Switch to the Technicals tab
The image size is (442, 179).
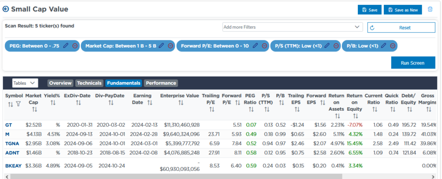click(89, 83)
